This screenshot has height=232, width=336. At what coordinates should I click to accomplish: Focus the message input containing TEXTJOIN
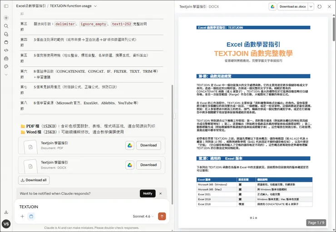pyautogui.click(x=92, y=207)
